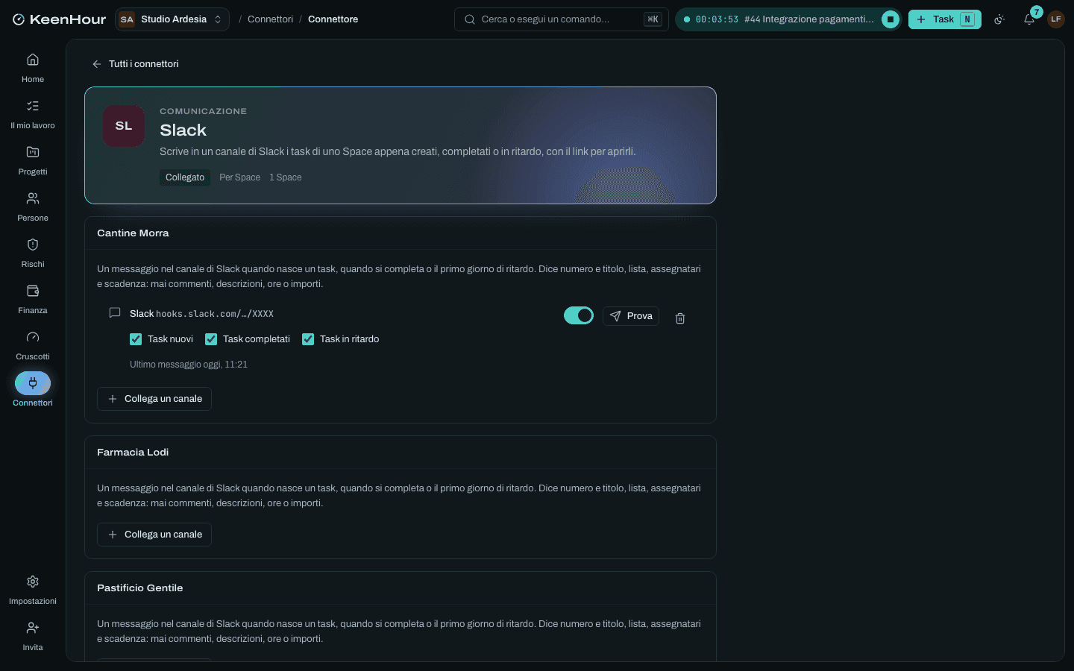Click the Collegato status badge
1074x671 pixels.
coord(185,177)
